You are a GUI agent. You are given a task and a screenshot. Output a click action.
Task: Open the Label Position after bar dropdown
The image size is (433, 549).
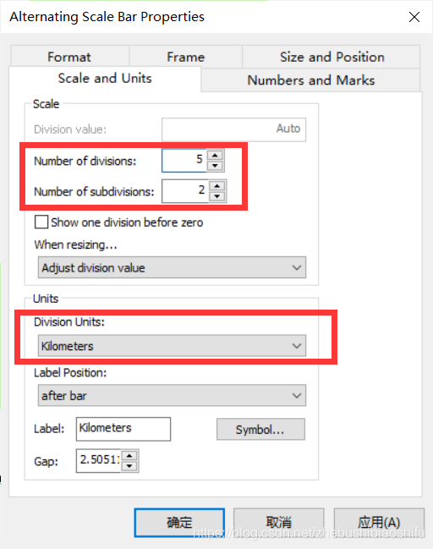(x=172, y=396)
